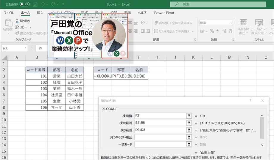
Task: Click help question mark in 関数の引数 dialog
Action: click(250, 101)
